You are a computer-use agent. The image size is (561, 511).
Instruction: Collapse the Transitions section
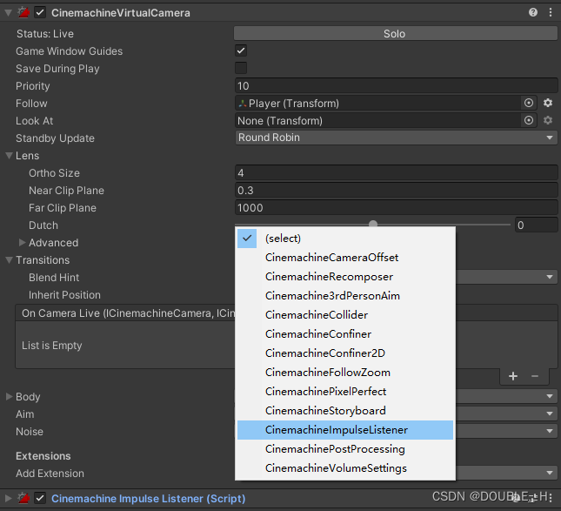tap(9, 260)
